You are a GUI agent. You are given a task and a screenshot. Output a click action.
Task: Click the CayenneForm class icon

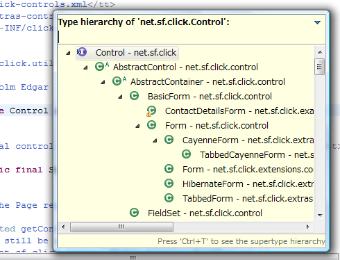pyautogui.click(x=169, y=140)
